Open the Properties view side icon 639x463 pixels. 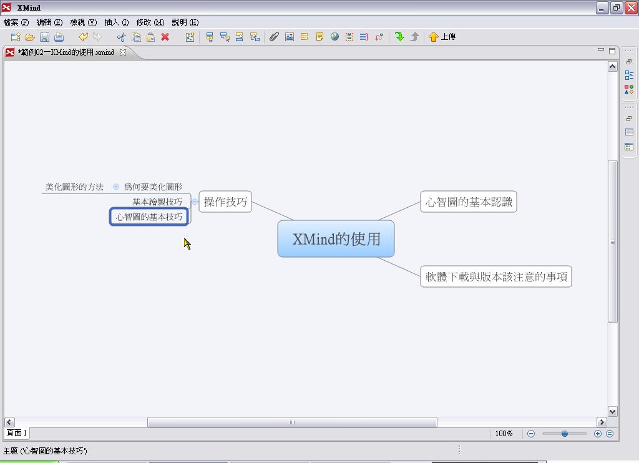pos(629,132)
